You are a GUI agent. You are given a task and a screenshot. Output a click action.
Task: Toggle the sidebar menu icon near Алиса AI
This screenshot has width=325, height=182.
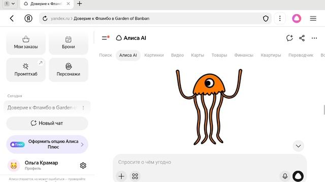point(106,38)
